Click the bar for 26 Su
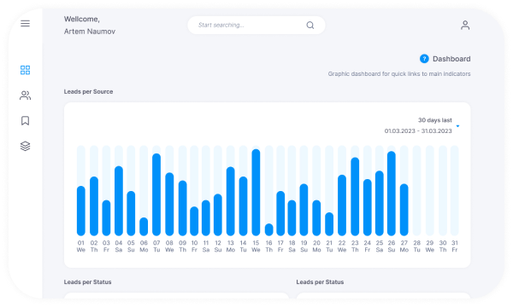 point(392,194)
